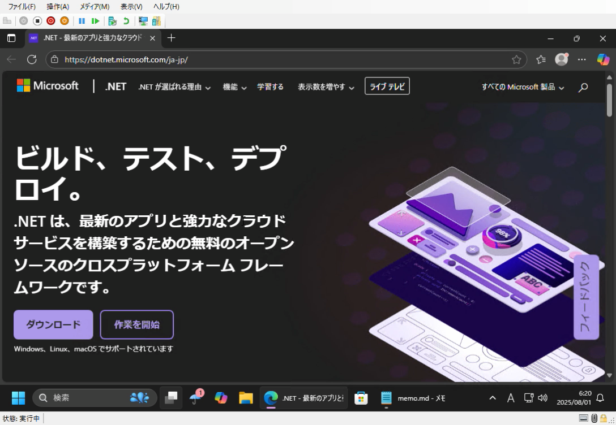Open the clock showing 6:20
Screen dimensions: 616x425
574,398
